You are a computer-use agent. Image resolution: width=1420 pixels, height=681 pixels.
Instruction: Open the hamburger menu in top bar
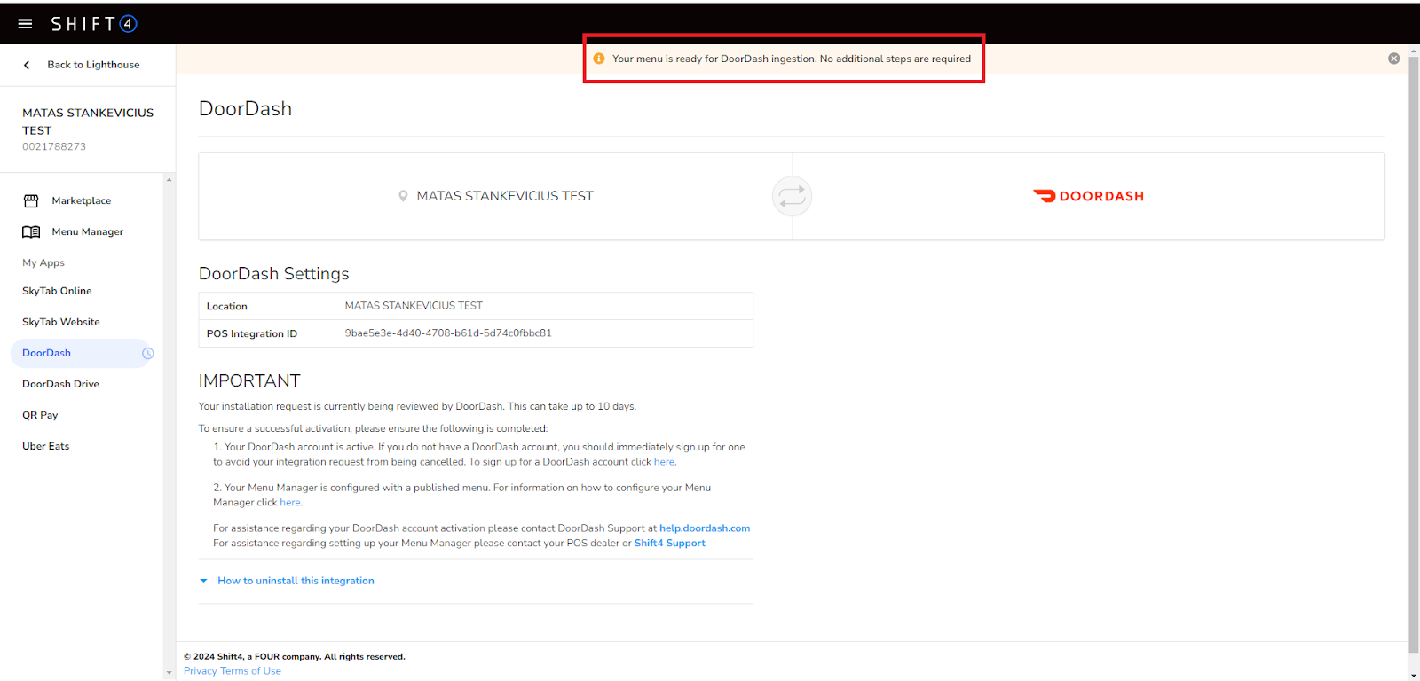click(25, 24)
